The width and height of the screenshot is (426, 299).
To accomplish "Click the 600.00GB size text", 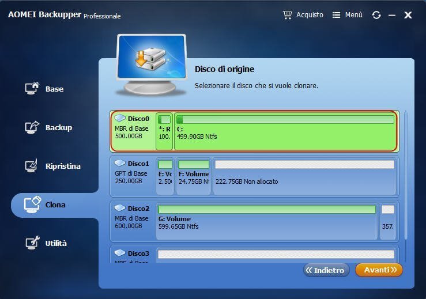I will tap(129, 226).
